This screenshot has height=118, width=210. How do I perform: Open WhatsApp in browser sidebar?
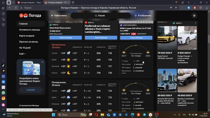point(3,93)
